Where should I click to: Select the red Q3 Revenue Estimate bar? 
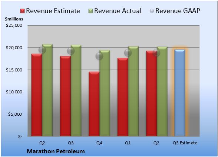tap(65, 96)
